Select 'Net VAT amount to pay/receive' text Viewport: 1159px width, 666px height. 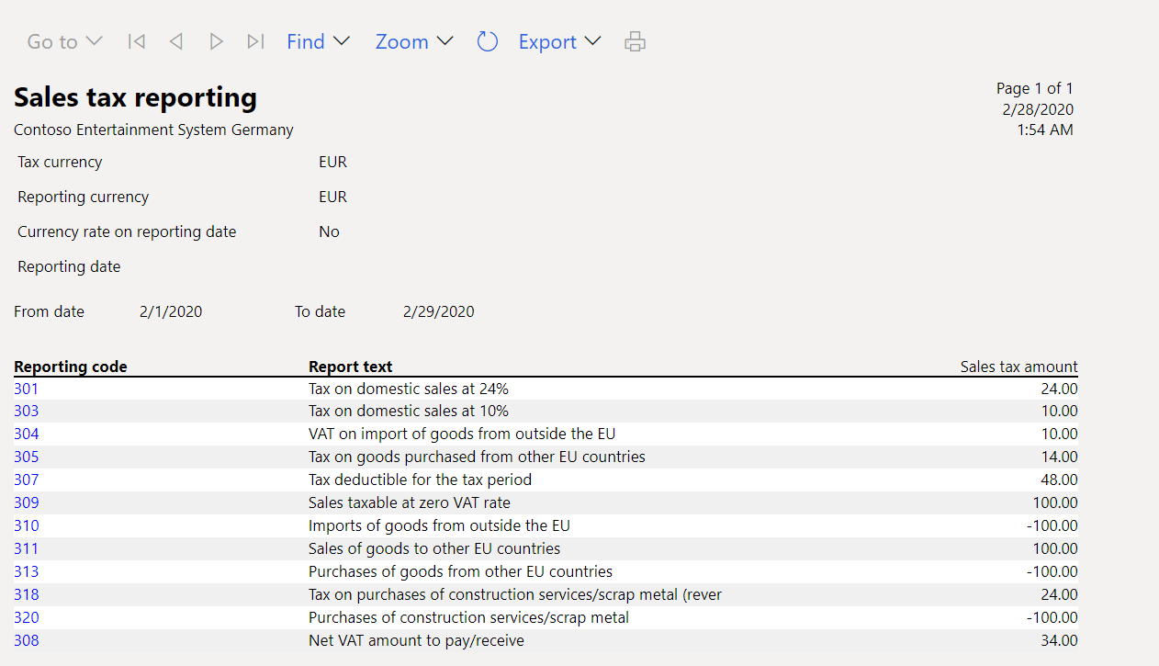416,641
